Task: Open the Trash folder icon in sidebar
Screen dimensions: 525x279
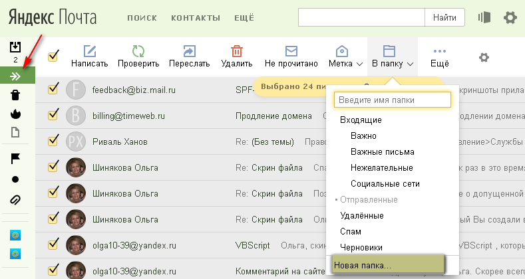Action: (15, 95)
